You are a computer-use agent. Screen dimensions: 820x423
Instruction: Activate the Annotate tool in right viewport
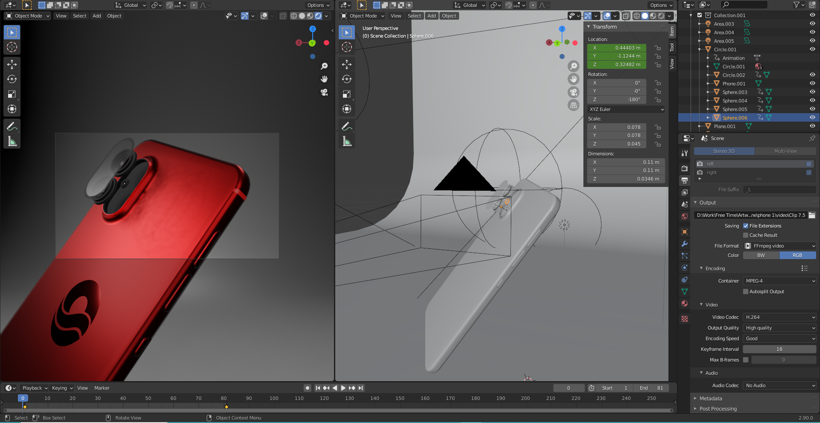[x=347, y=126]
